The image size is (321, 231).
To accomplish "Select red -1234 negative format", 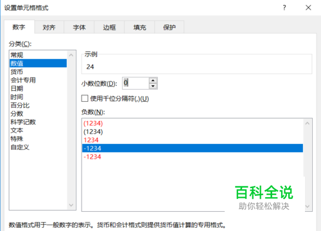I will point(193,157).
